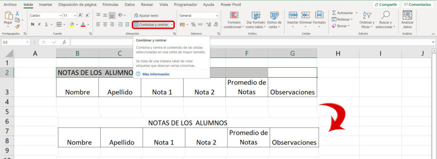The width and height of the screenshot is (437, 159).
Task: Toggle underline (S) formatting
Action: [47, 24]
